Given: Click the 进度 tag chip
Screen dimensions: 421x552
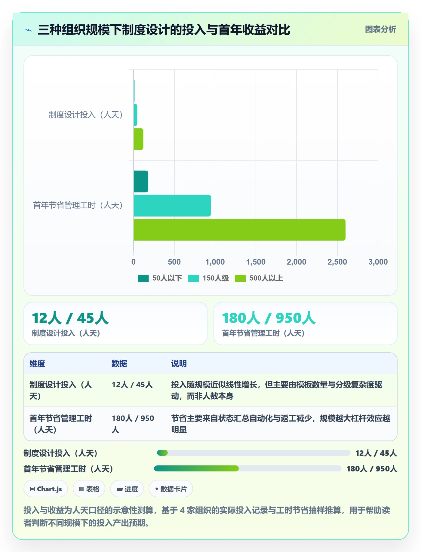Looking at the screenshot, I should tap(127, 489).
